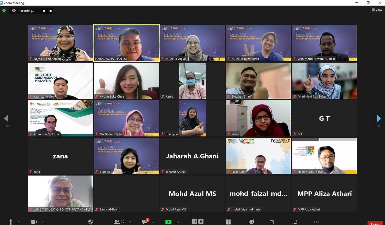Expand video options arrow beside camera

43,222
